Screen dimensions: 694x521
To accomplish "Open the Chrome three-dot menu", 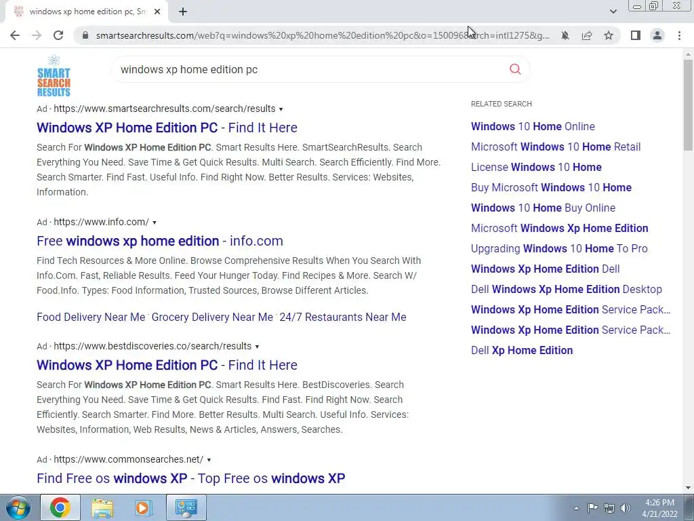I will tap(679, 35).
